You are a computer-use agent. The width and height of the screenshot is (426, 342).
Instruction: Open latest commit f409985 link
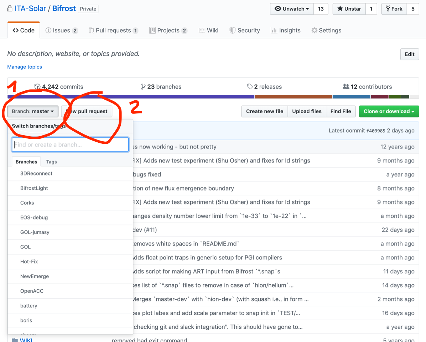[x=376, y=131]
